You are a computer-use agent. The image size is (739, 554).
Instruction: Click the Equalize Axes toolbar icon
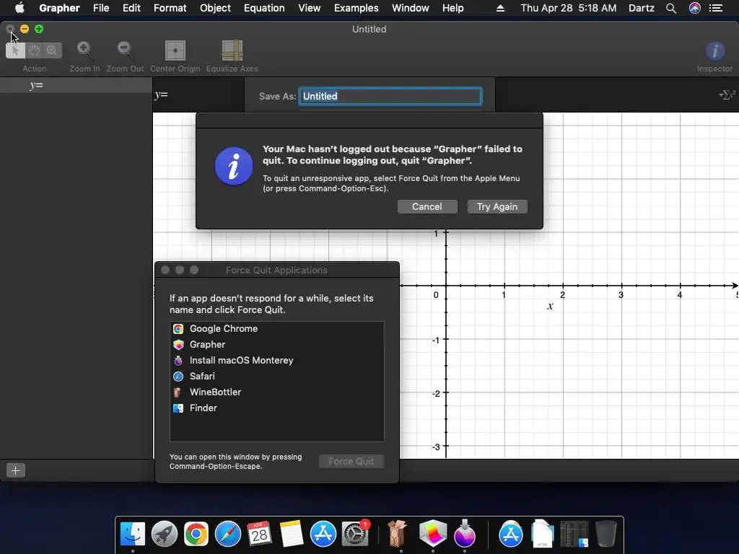pyautogui.click(x=232, y=50)
